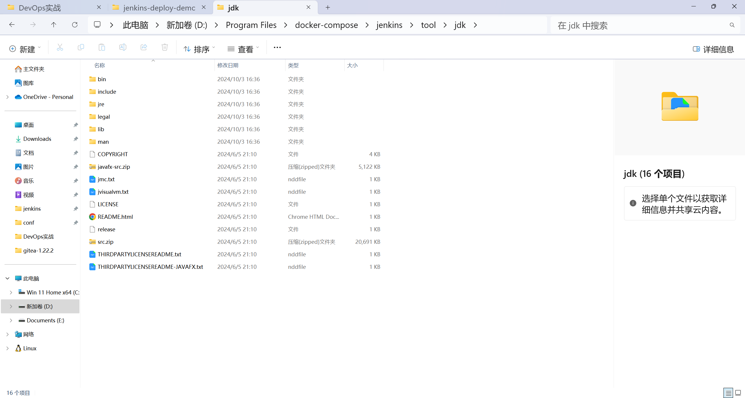745x398 pixels.
Task: Go up one directory level
Action: pyautogui.click(x=54, y=25)
